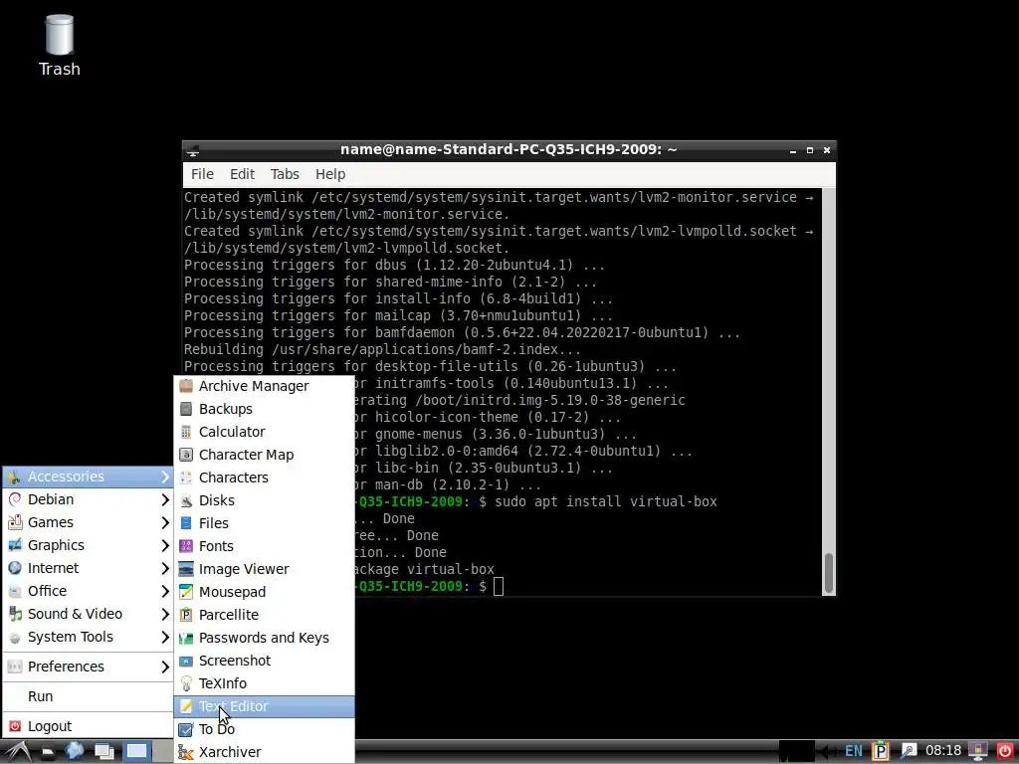Expand the Games menu category

click(x=88, y=522)
